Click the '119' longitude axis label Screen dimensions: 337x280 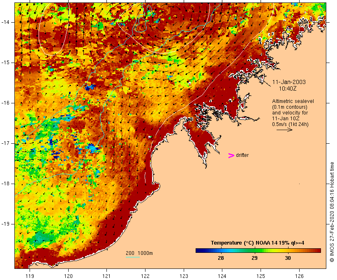point(30,276)
